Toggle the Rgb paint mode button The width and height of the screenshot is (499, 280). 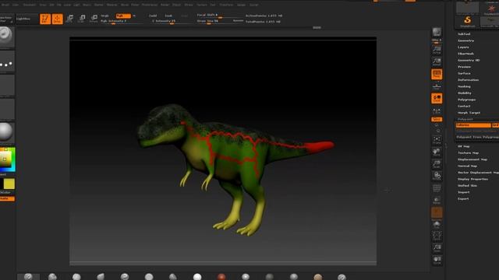coord(123,16)
